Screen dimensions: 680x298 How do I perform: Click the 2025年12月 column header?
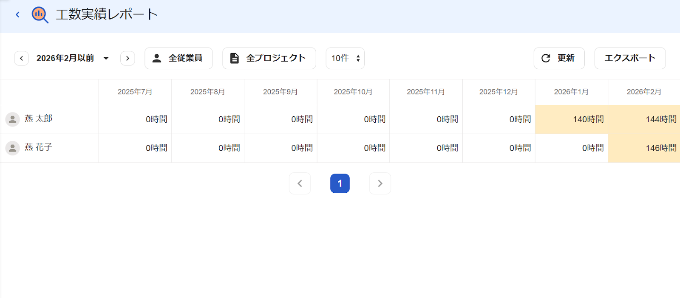click(x=499, y=92)
